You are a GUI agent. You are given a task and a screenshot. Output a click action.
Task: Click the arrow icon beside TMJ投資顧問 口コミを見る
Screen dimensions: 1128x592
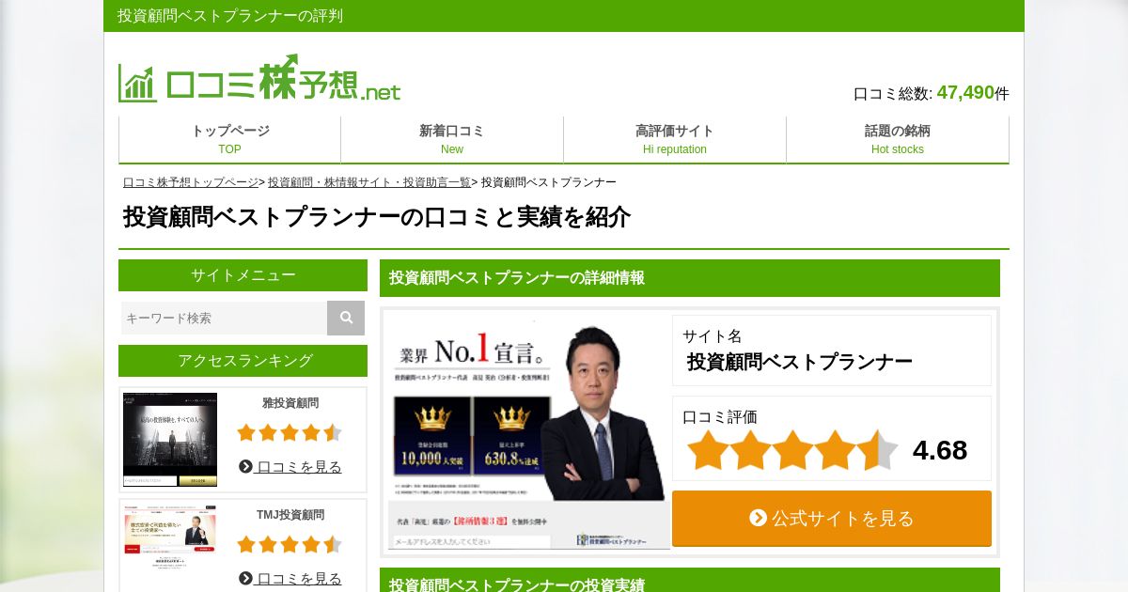(x=245, y=578)
